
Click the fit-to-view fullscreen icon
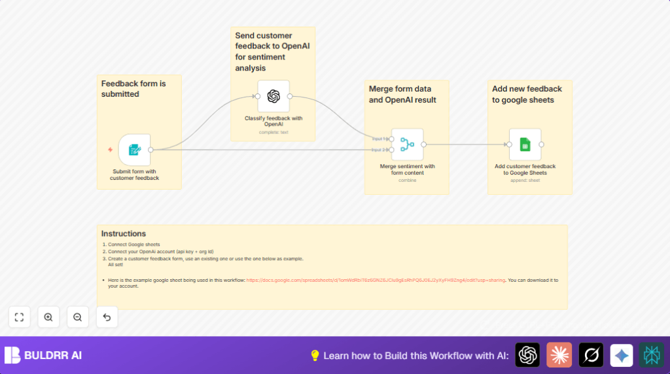tap(19, 317)
